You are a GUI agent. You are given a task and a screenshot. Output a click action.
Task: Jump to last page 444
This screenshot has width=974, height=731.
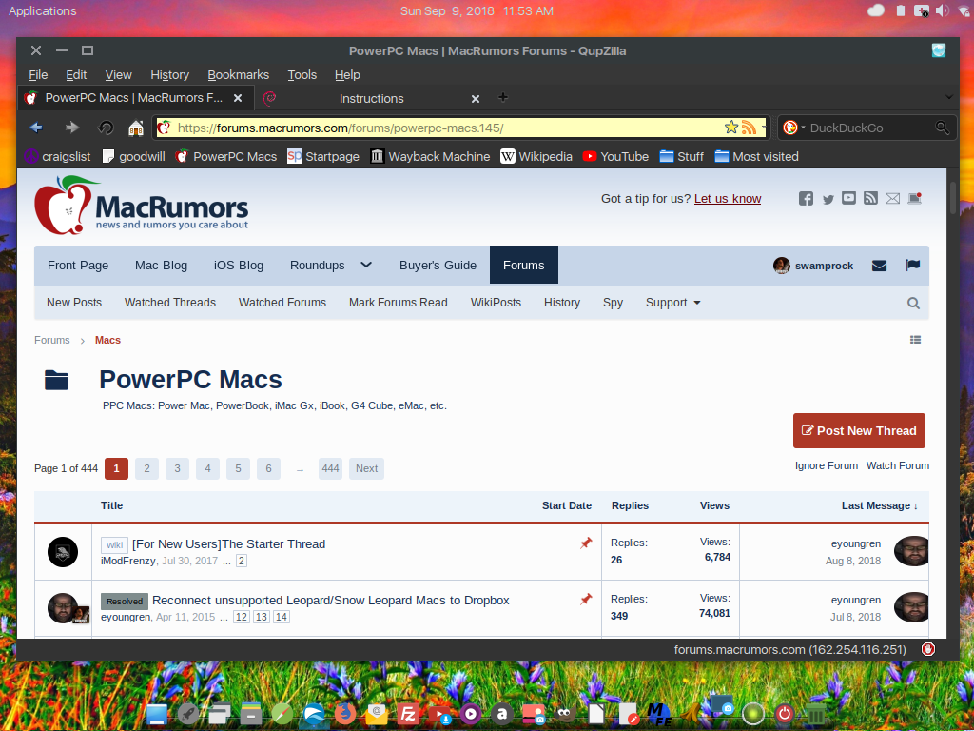[330, 468]
